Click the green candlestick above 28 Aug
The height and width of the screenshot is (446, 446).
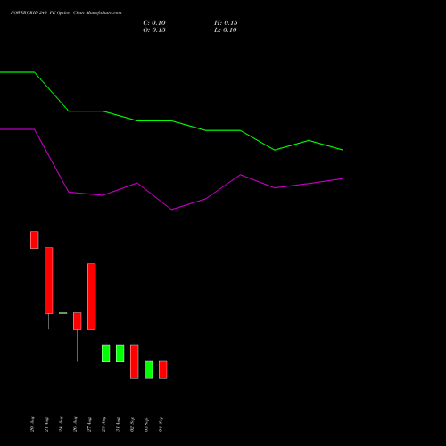[x=106, y=353]
